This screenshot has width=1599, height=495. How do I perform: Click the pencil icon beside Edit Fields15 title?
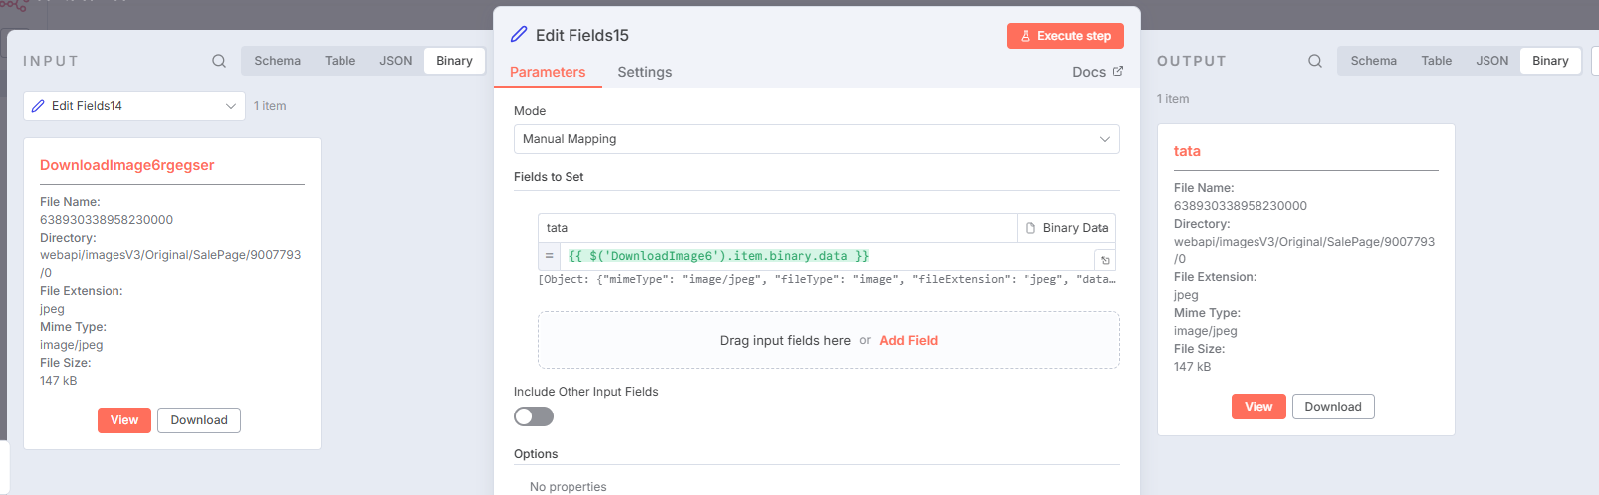coord(519,35)
